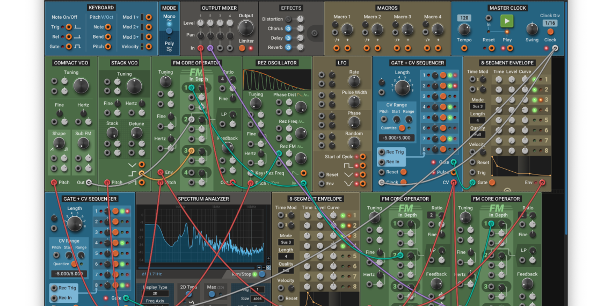Open the Clock Div 1/16 selector
This screenshot has width=612, height=306.
(x=550, y=23)
